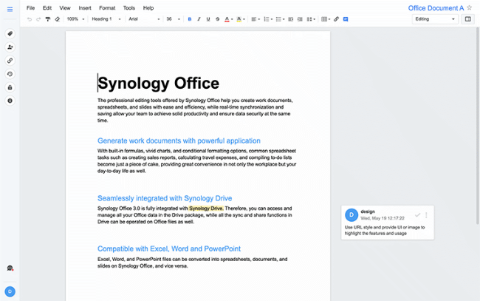This screenshot has width=480, height=301.
Task: Click heading Seamlessly integrated with Synology Drive
Action: coord(165,198)
